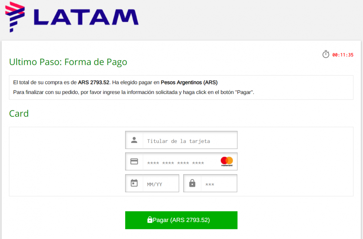The height and width of the screenshot is (239, 363).
Task: Click the LATAM bird logo emblem
Action: pyautogui.click(x=15, y=17)
